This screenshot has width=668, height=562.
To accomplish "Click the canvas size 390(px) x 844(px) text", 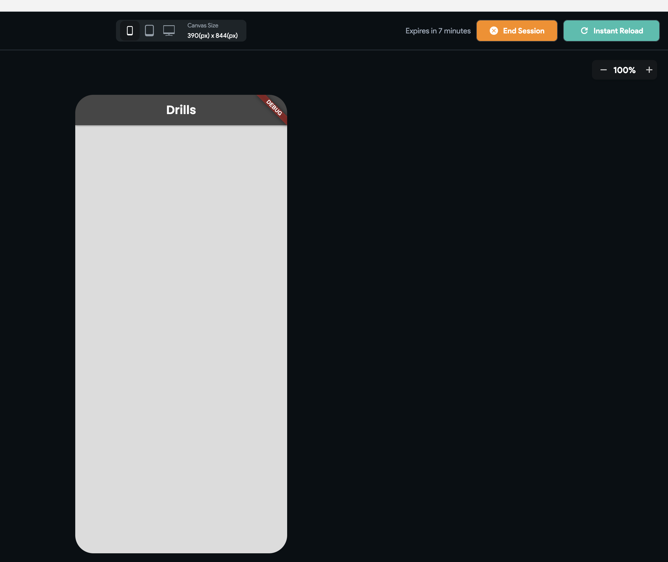I will pyautogui.click(x=212, y=36).
